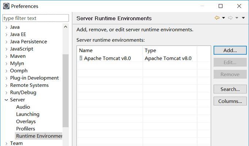Screen dimensions: 249x146
Task: Expand the Java Persistence node
Action: point(6,42)
